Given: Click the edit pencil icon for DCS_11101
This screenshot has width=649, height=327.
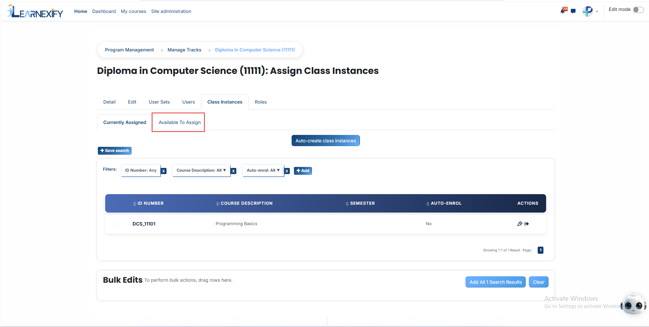Looking at the screenshot, I should pyautogui.click(x=520, y=224).
